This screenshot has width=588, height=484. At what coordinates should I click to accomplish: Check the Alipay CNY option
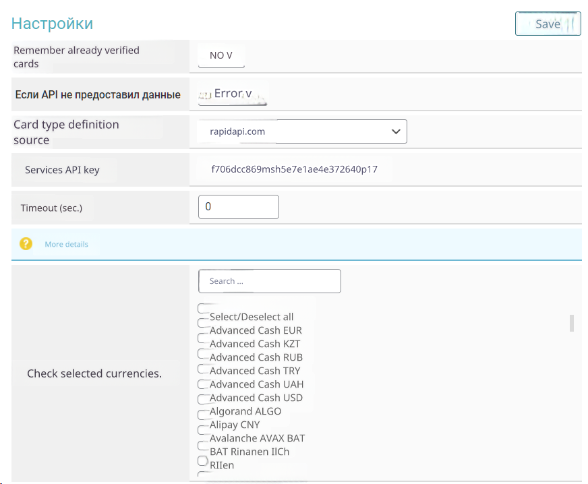pos(202,429)
